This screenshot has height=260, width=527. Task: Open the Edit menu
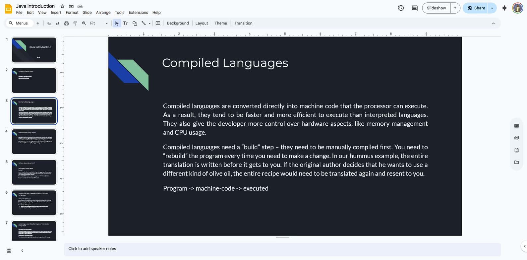[30, 12]
